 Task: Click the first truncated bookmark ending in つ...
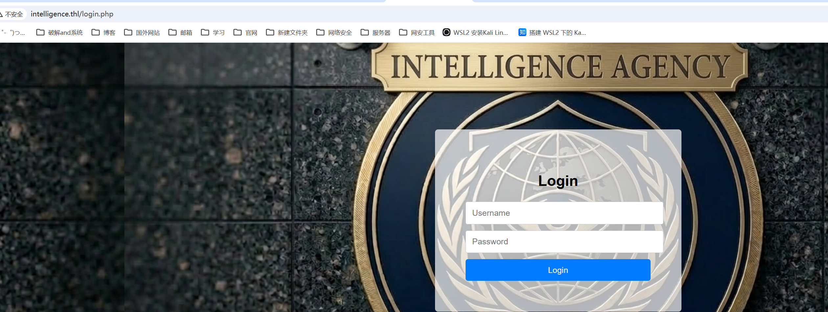pos(13,33)
